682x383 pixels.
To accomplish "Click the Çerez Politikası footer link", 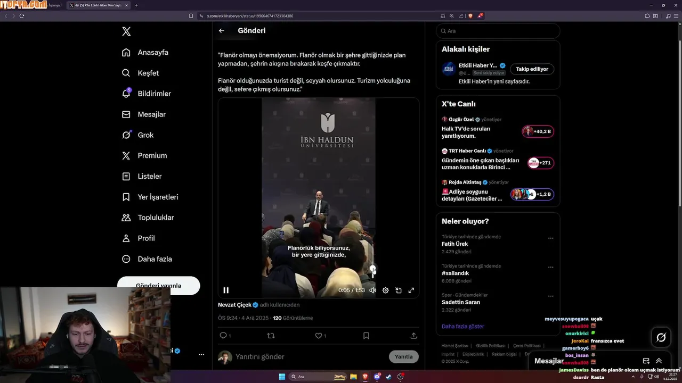I will click(x=526, y=346).
